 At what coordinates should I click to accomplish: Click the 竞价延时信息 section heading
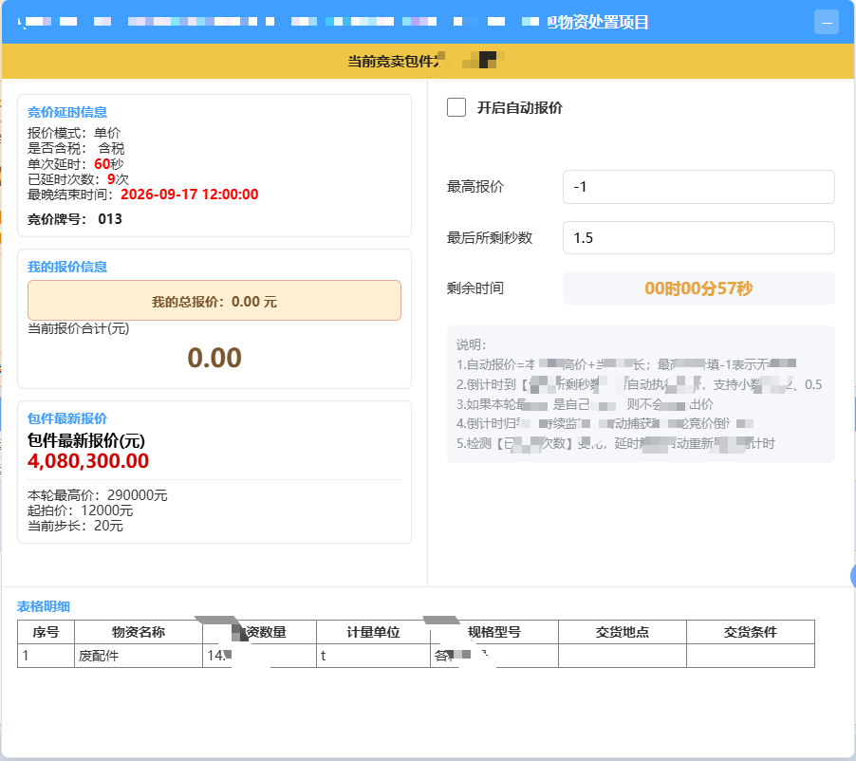coord(67,112)
